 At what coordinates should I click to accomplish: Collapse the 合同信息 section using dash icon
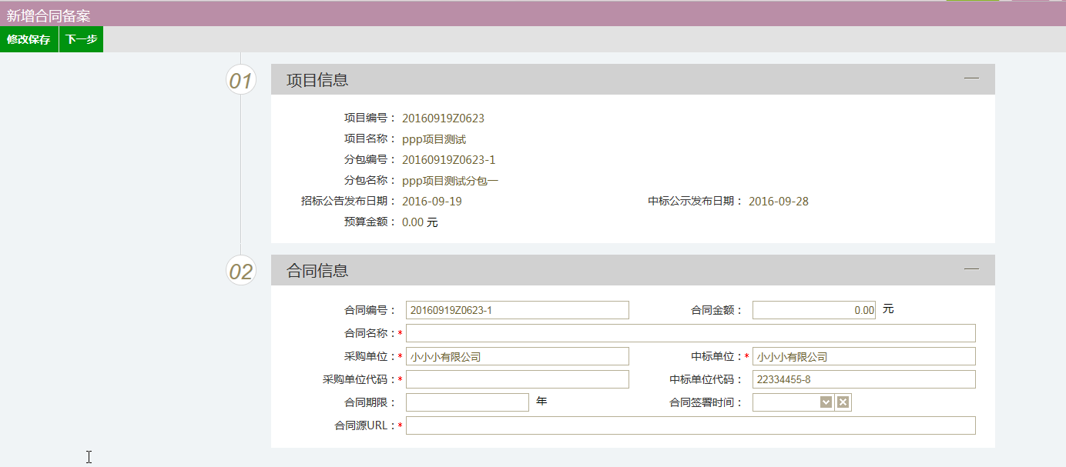pos(971,269)
